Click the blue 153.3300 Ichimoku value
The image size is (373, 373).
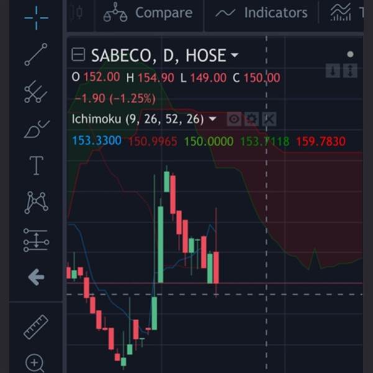click(x=97, y=140)
